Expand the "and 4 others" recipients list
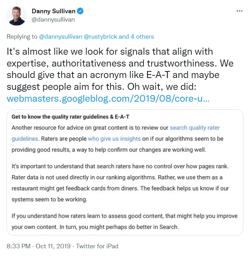Image resolution: width=250 pixels, height=257 pixels. click(136, 36)
